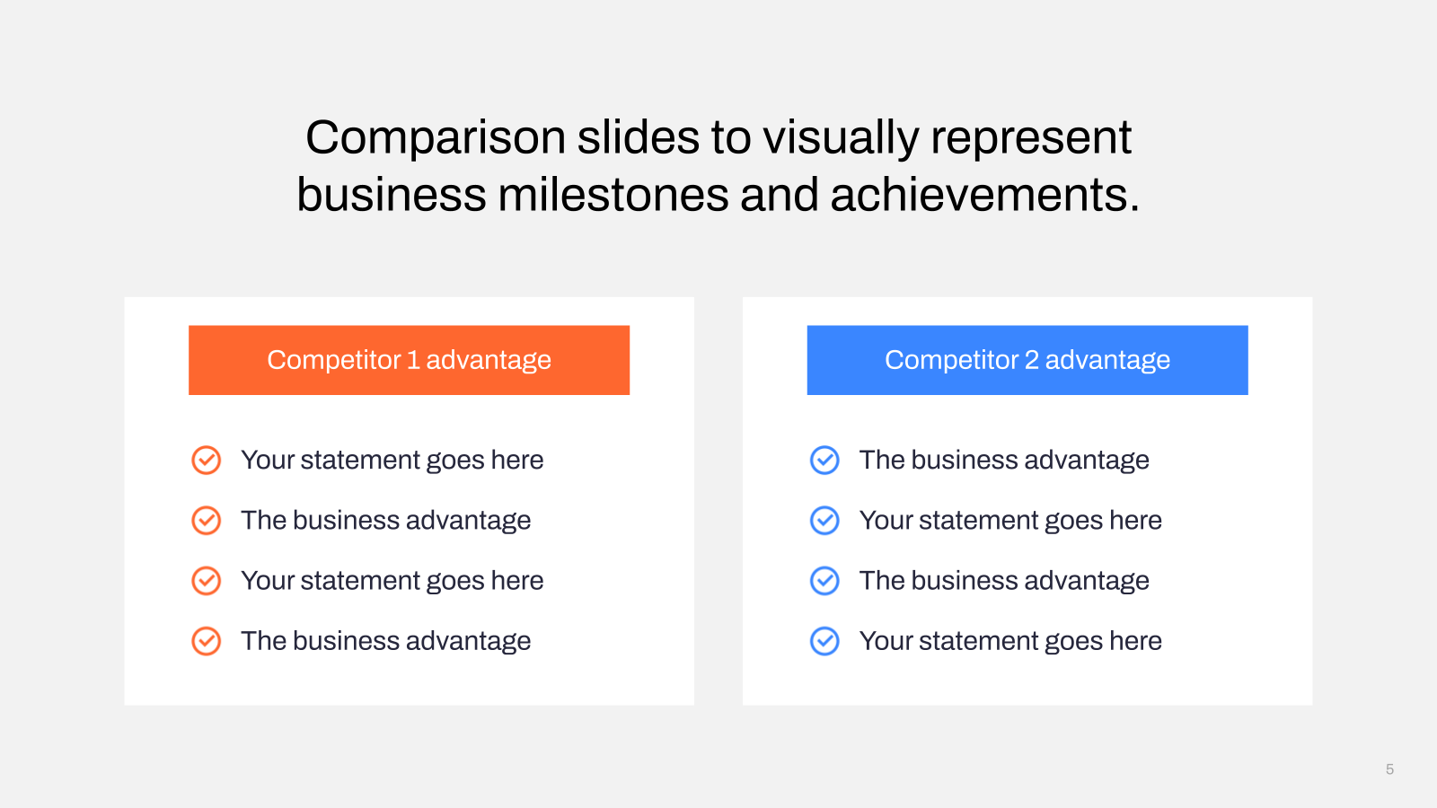Viewport: 1437px width, 808px height.
Task: Select first 'The business advantage' in right card
Action: (1004, 461)
